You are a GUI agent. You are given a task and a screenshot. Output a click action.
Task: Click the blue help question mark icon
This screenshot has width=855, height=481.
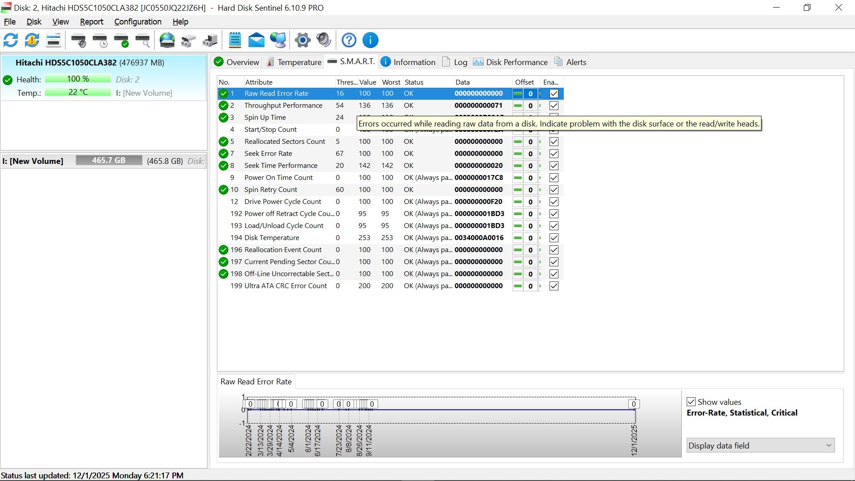349,40
